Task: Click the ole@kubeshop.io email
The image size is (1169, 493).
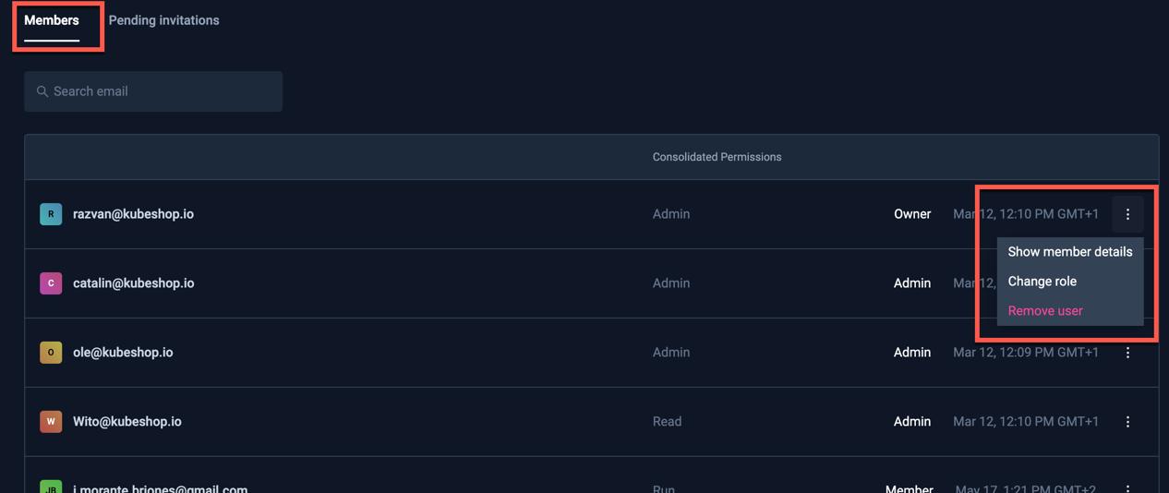Action: pos(123,353)
